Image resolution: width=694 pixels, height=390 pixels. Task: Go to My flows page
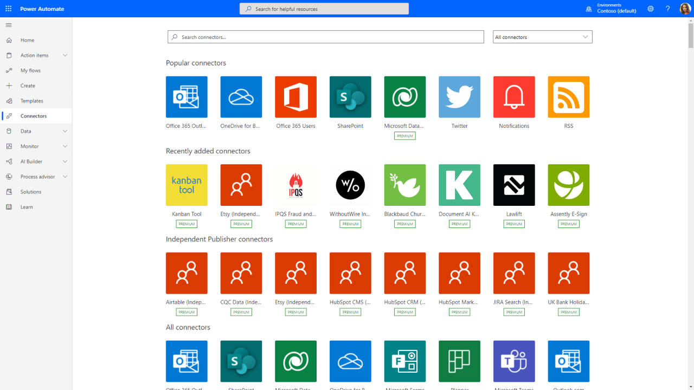(x=30, y=70)
